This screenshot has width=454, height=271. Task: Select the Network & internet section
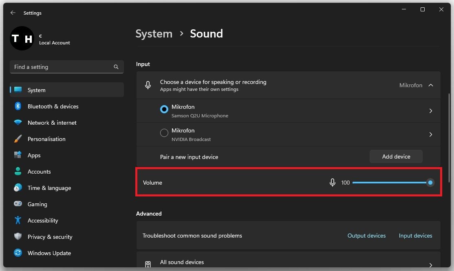[52, 123]
